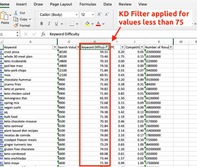Screen dimensions: 197x167
Task: Click the formula bar showing Keyword Difficulty
Action: [116, 34]
